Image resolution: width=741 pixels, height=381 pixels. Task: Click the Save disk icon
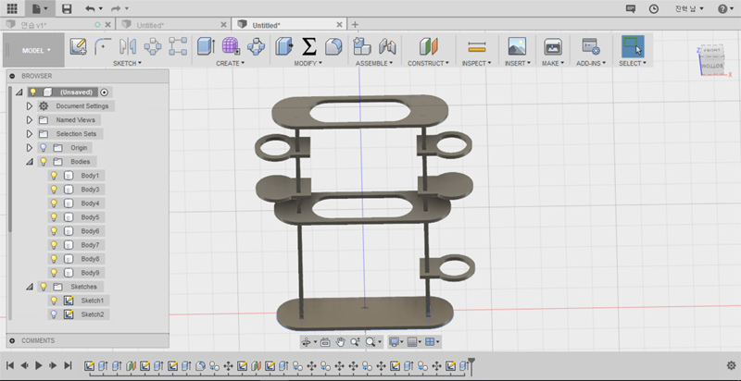67,8
